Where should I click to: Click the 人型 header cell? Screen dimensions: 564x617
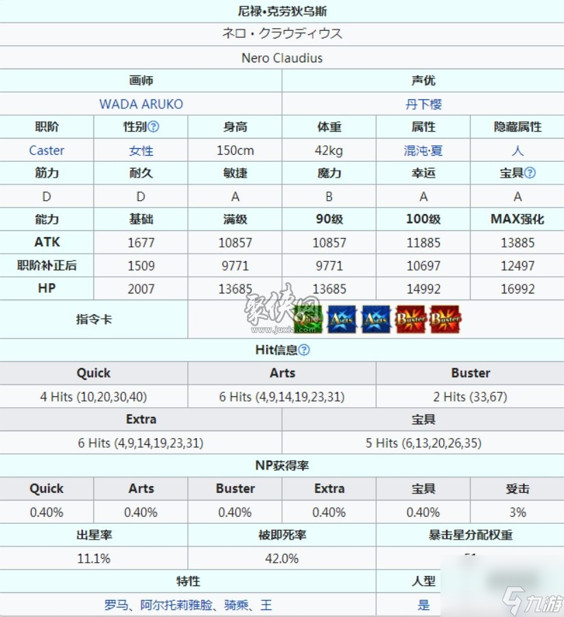423,581
